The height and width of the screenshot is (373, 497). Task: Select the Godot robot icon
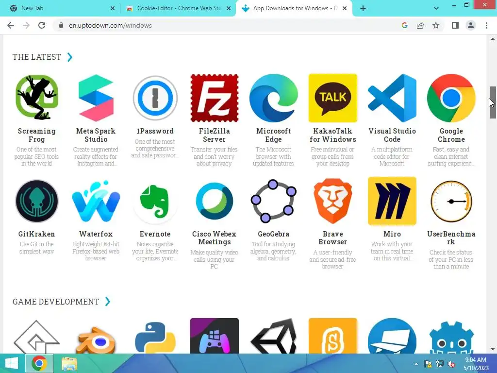(451, 338)
